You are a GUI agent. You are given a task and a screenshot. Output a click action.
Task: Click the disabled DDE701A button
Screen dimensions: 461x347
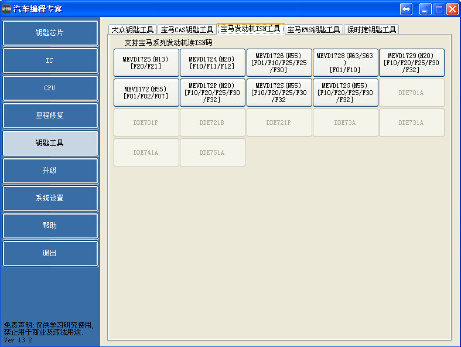(x=412, y=93)
